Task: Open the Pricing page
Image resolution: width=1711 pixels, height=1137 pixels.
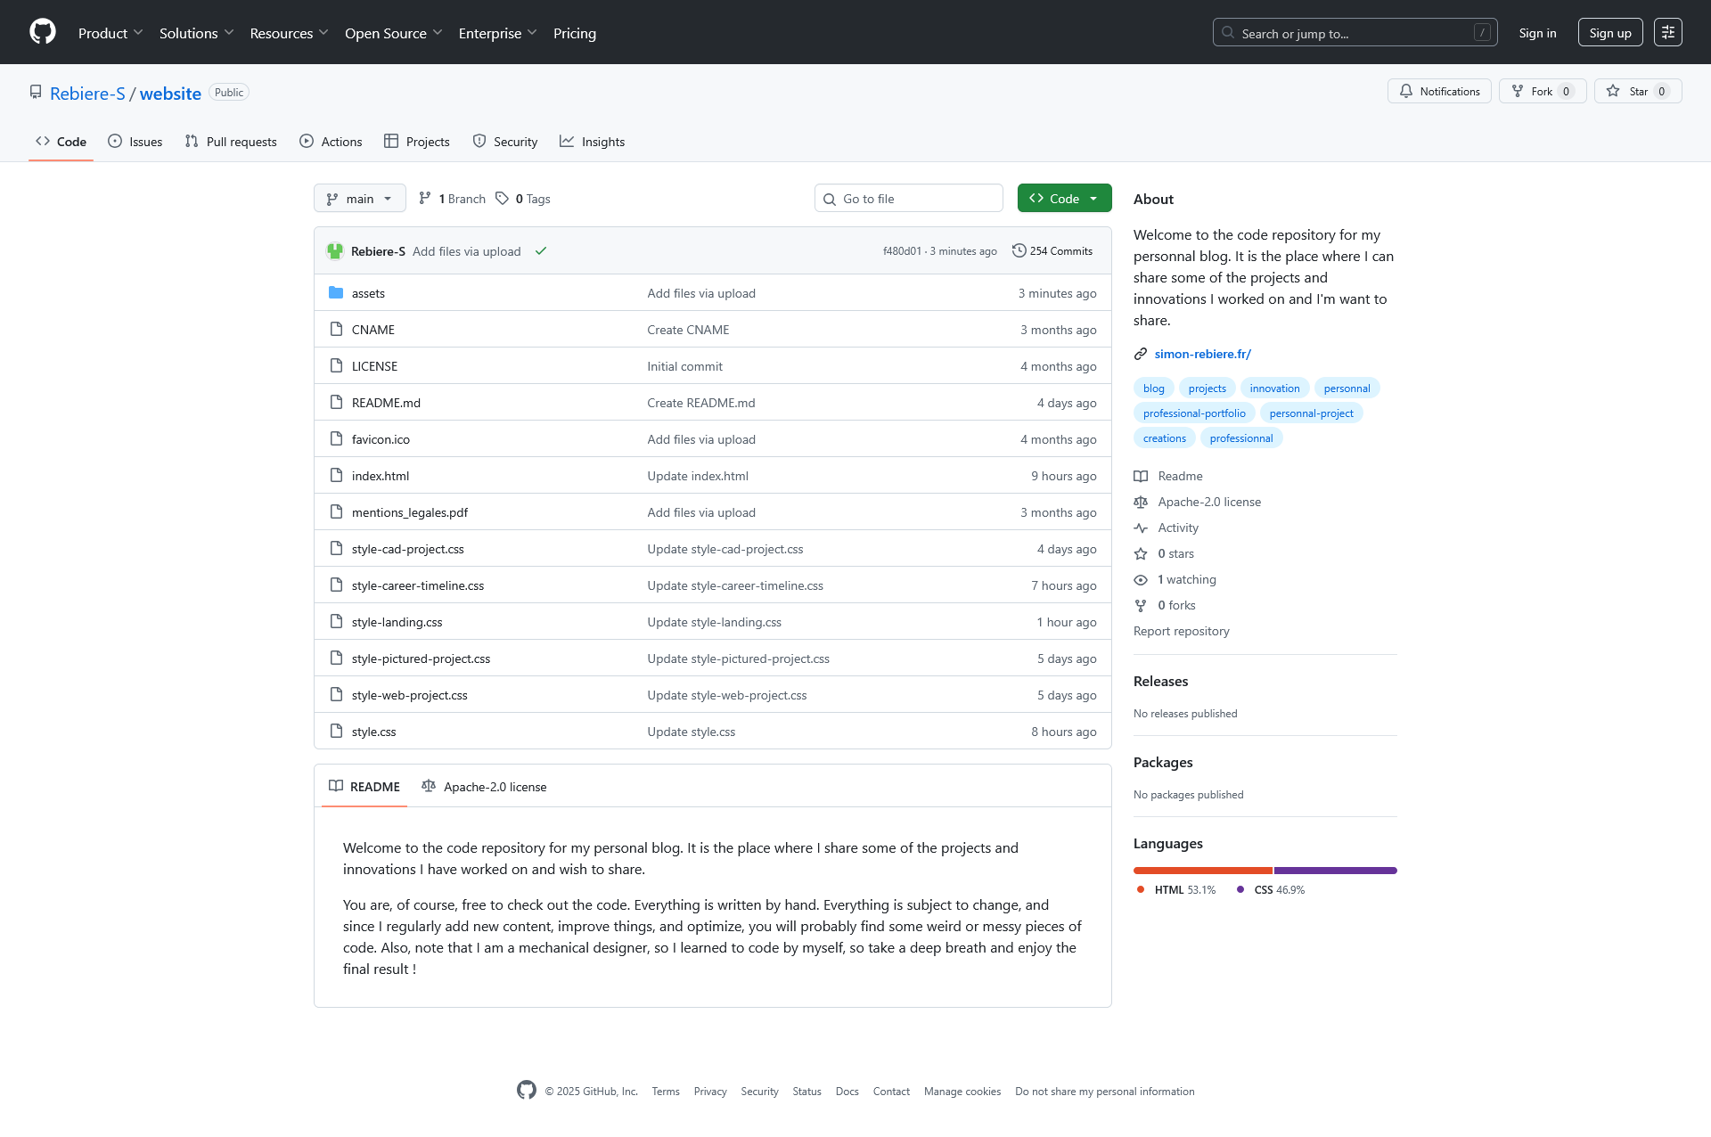Action: pyautogui.click(x=574, y=33)
